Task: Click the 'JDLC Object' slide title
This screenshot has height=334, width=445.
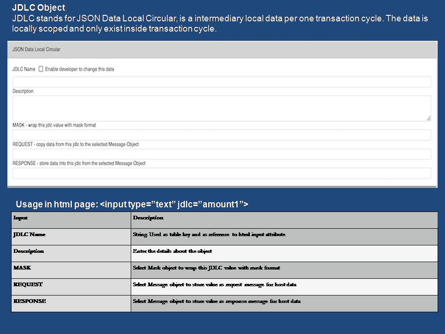Action: coord(38,8)
